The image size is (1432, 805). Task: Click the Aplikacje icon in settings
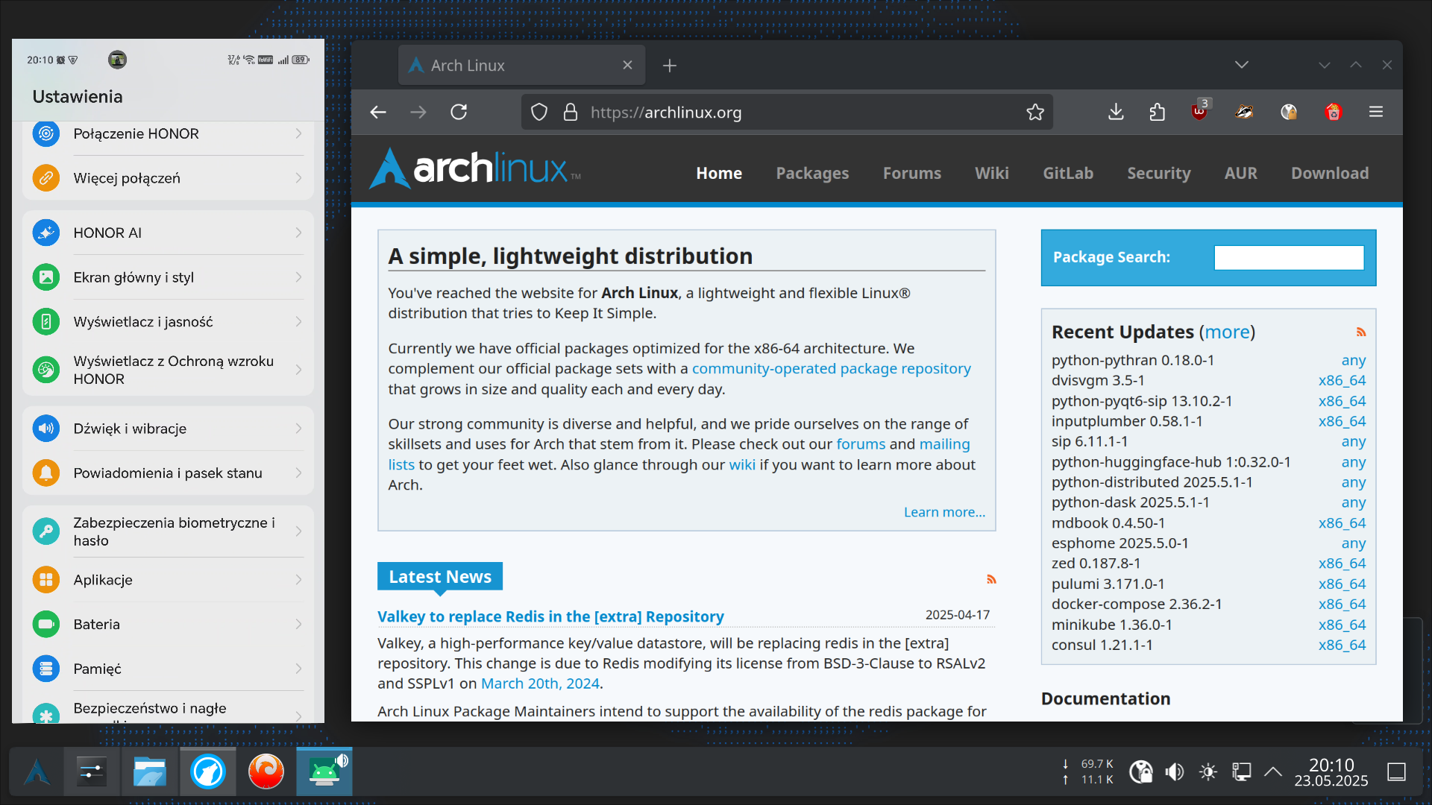coord(46,579)
